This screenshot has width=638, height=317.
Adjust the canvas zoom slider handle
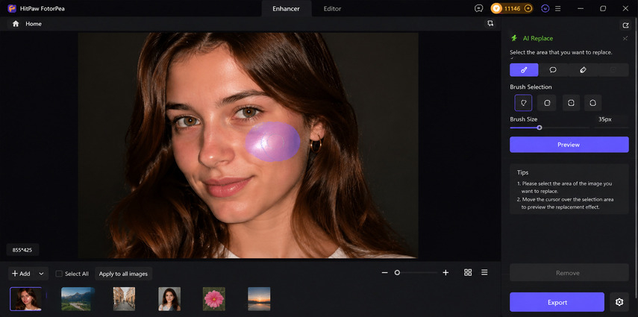point(397,273)
